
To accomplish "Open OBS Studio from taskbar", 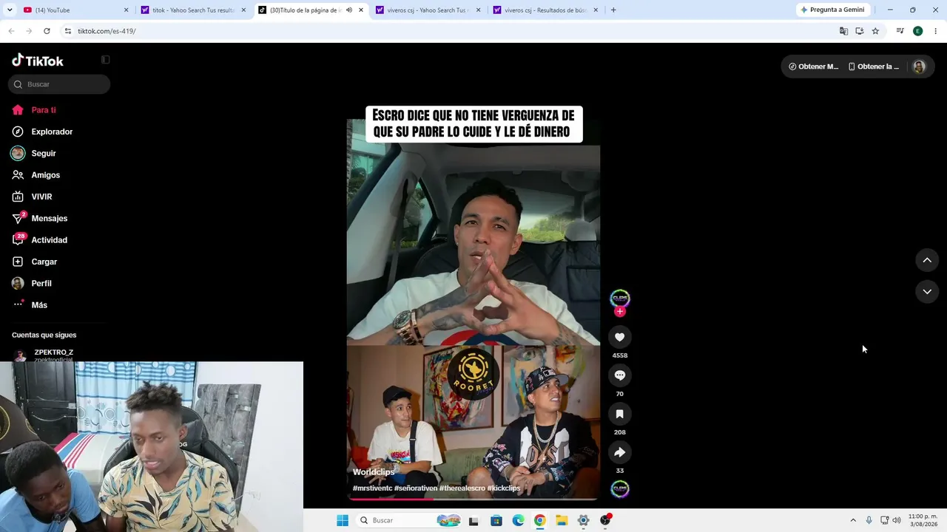I will tap(605, 520).
